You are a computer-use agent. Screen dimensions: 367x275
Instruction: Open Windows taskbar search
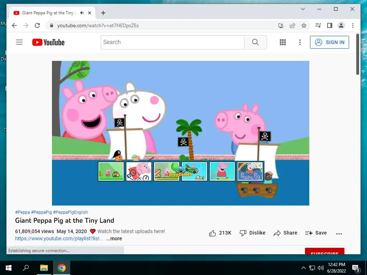click(26, 267)
